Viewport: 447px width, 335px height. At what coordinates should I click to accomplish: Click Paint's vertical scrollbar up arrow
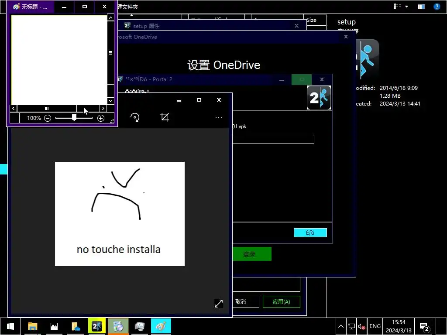pyautogui.click(x=110, y=17)
